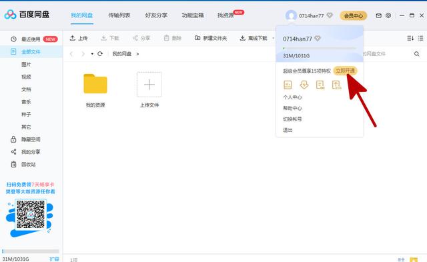
Task: Open the 我的网盘 tab
Action: point(81,15)
